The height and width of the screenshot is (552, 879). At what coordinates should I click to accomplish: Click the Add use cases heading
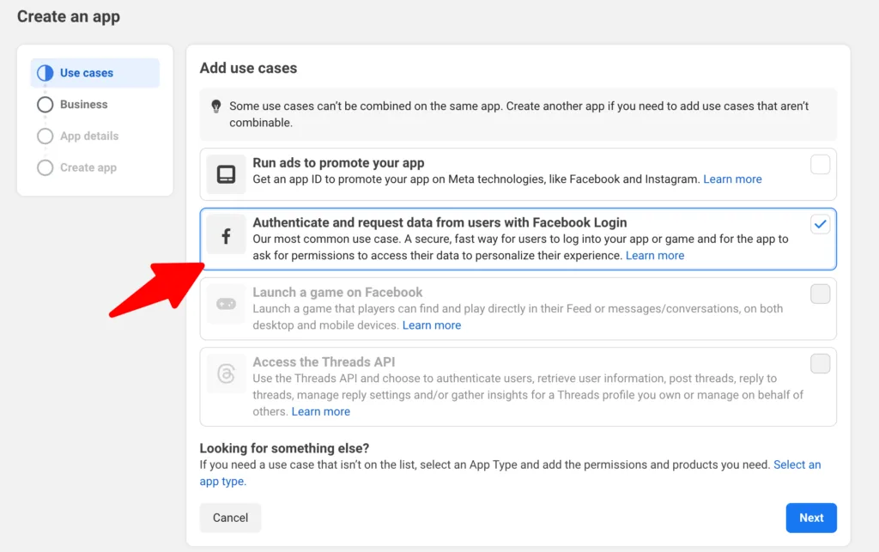click(248, 68)
